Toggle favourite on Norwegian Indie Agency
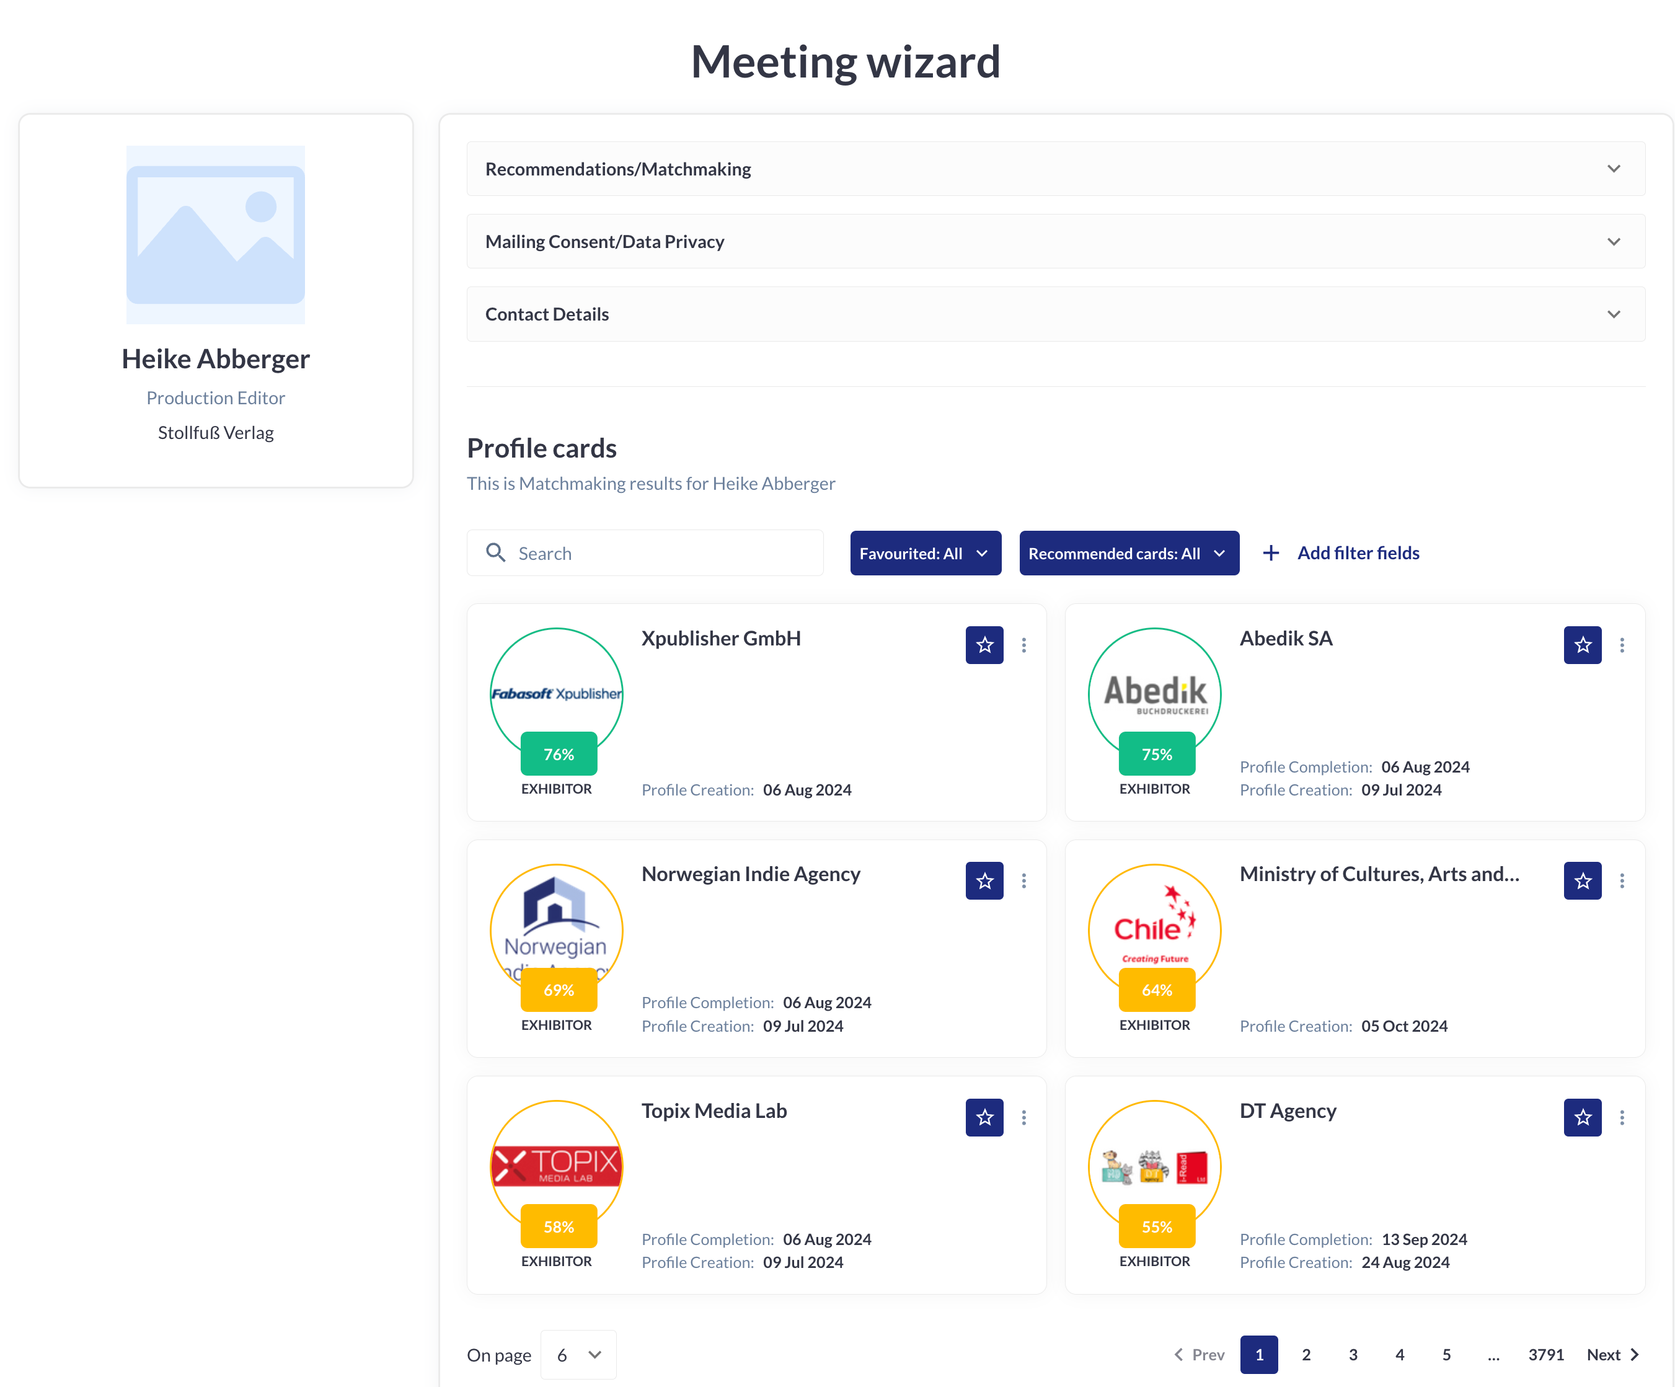Screen dimensions: 1675x1387 point(984,880)
